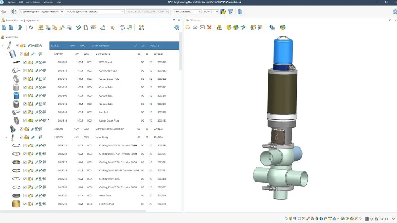Click the refresh icon in Assemblies toolbar

[x=31, y=27]
